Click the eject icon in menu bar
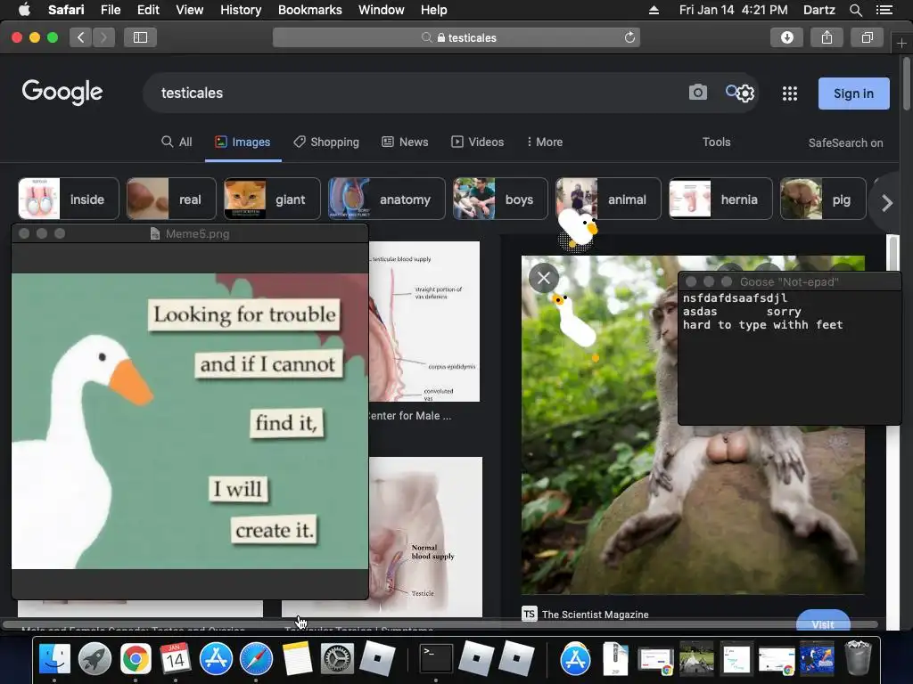Image resolution: width=913 pixels, height=684 pixels. tap(654, 10)
